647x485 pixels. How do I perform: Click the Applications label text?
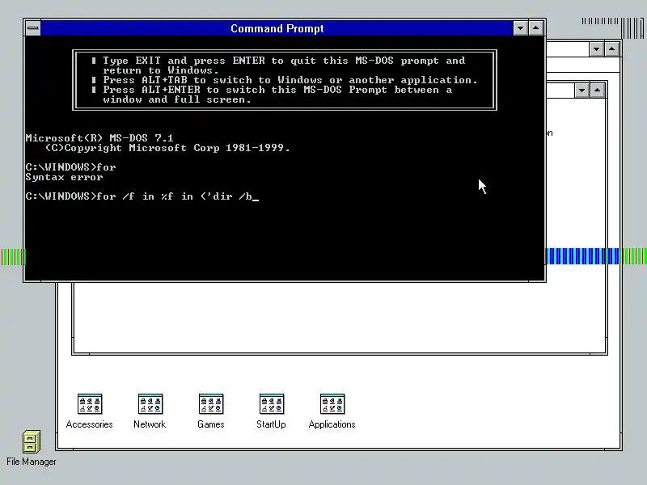pyautogui.click(x=332, y=424)
